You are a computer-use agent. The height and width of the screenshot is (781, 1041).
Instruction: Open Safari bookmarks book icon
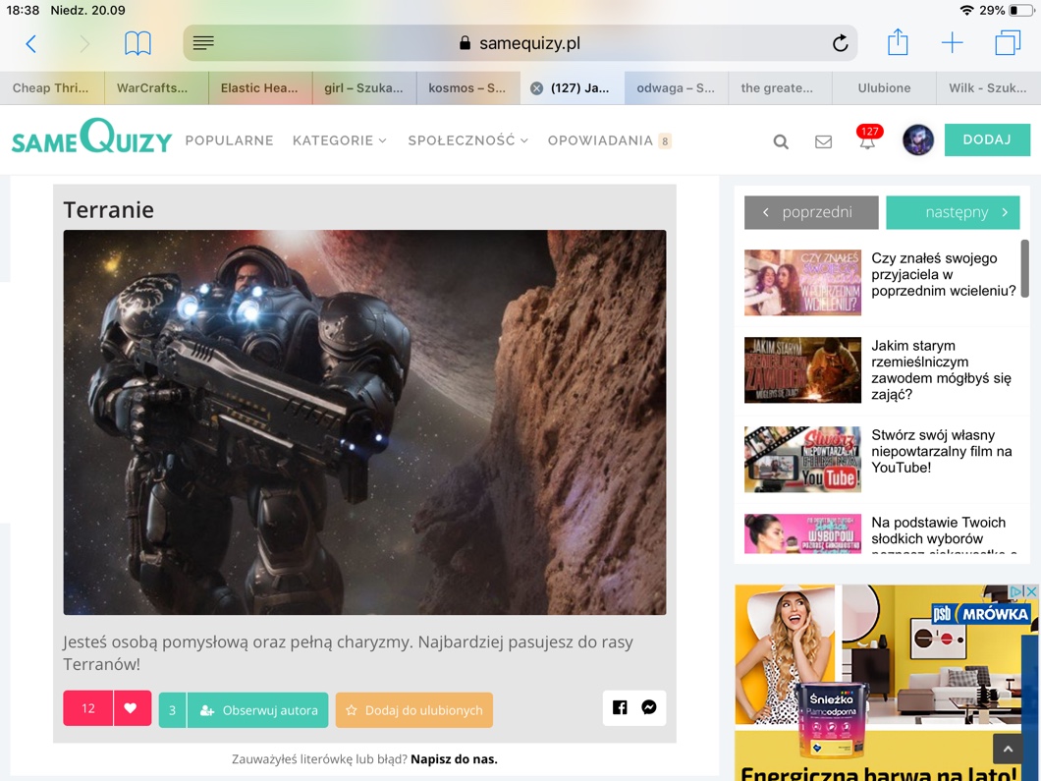pos(137,43)
